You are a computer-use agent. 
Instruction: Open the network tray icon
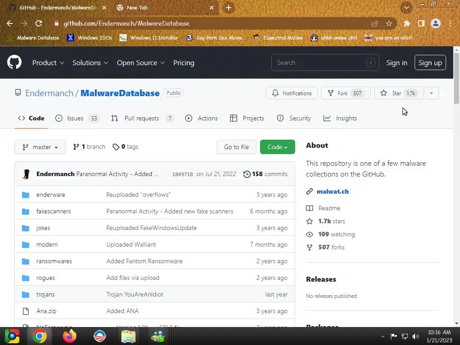pyautogui.click(x=405, y=336)
